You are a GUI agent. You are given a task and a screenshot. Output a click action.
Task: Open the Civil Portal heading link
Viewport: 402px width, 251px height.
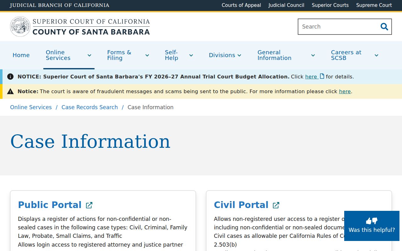(241, 205)
